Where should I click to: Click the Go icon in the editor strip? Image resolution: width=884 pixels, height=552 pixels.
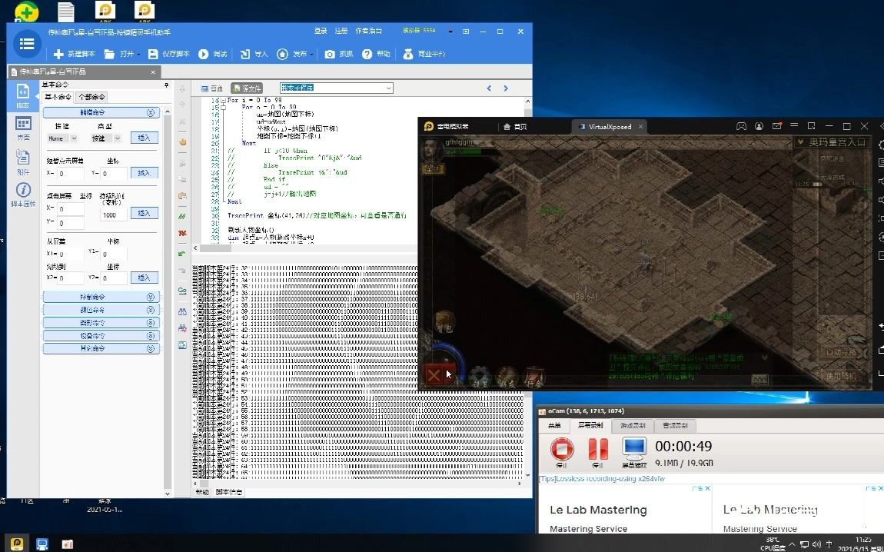(182, 291)
